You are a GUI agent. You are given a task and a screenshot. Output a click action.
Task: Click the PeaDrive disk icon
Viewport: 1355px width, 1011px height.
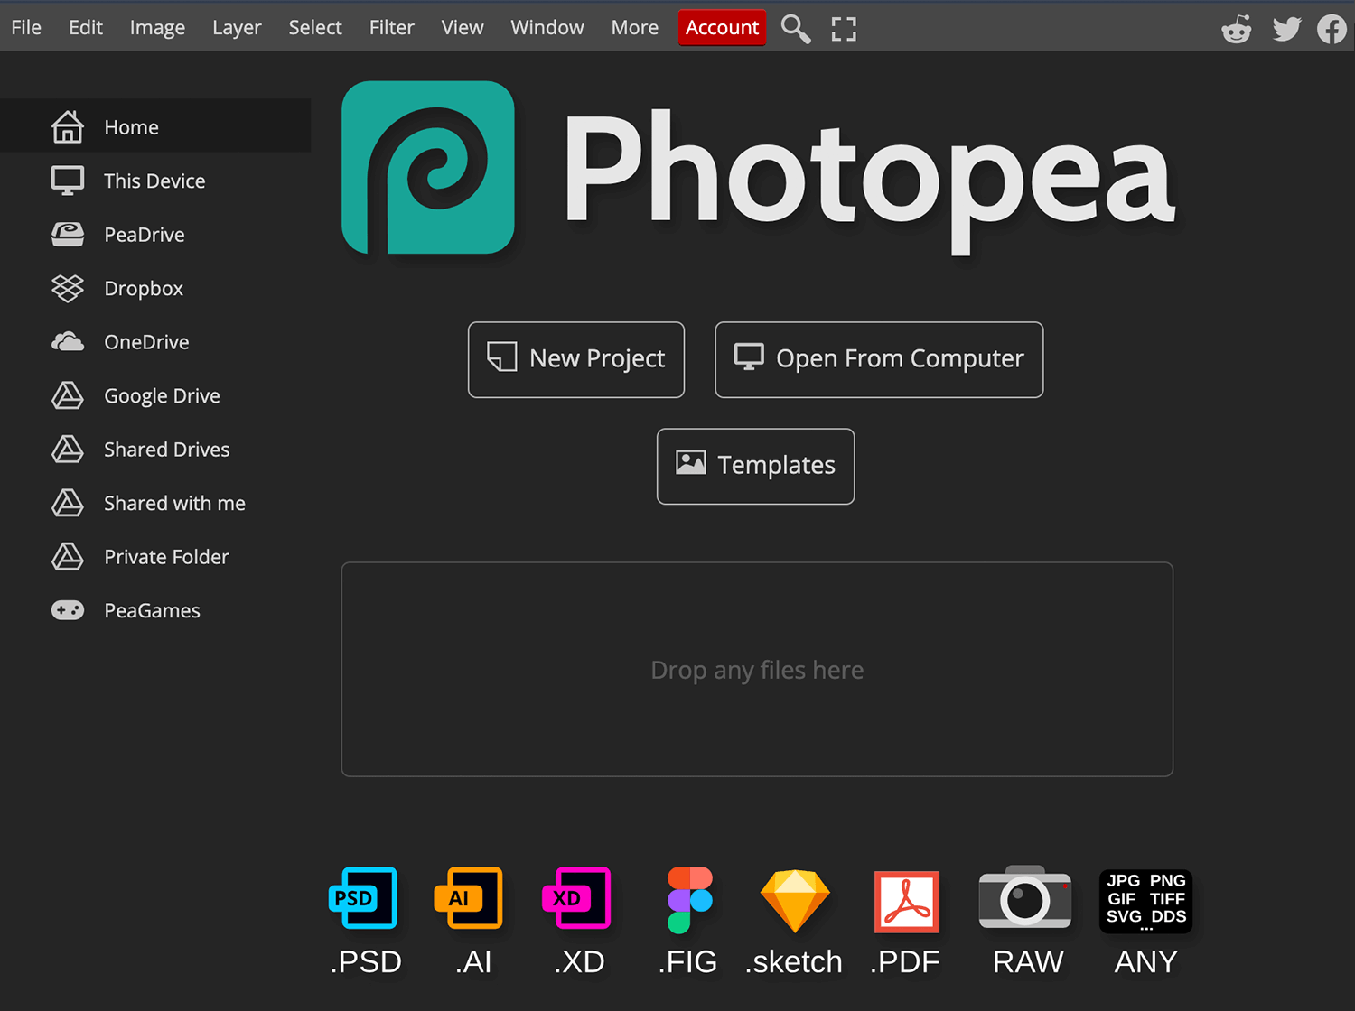[x=68, y=235]
